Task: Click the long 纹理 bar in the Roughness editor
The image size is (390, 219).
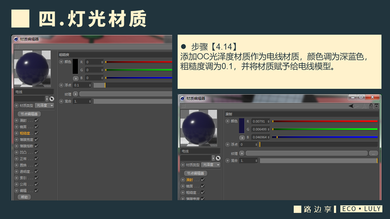Action: 126,94
